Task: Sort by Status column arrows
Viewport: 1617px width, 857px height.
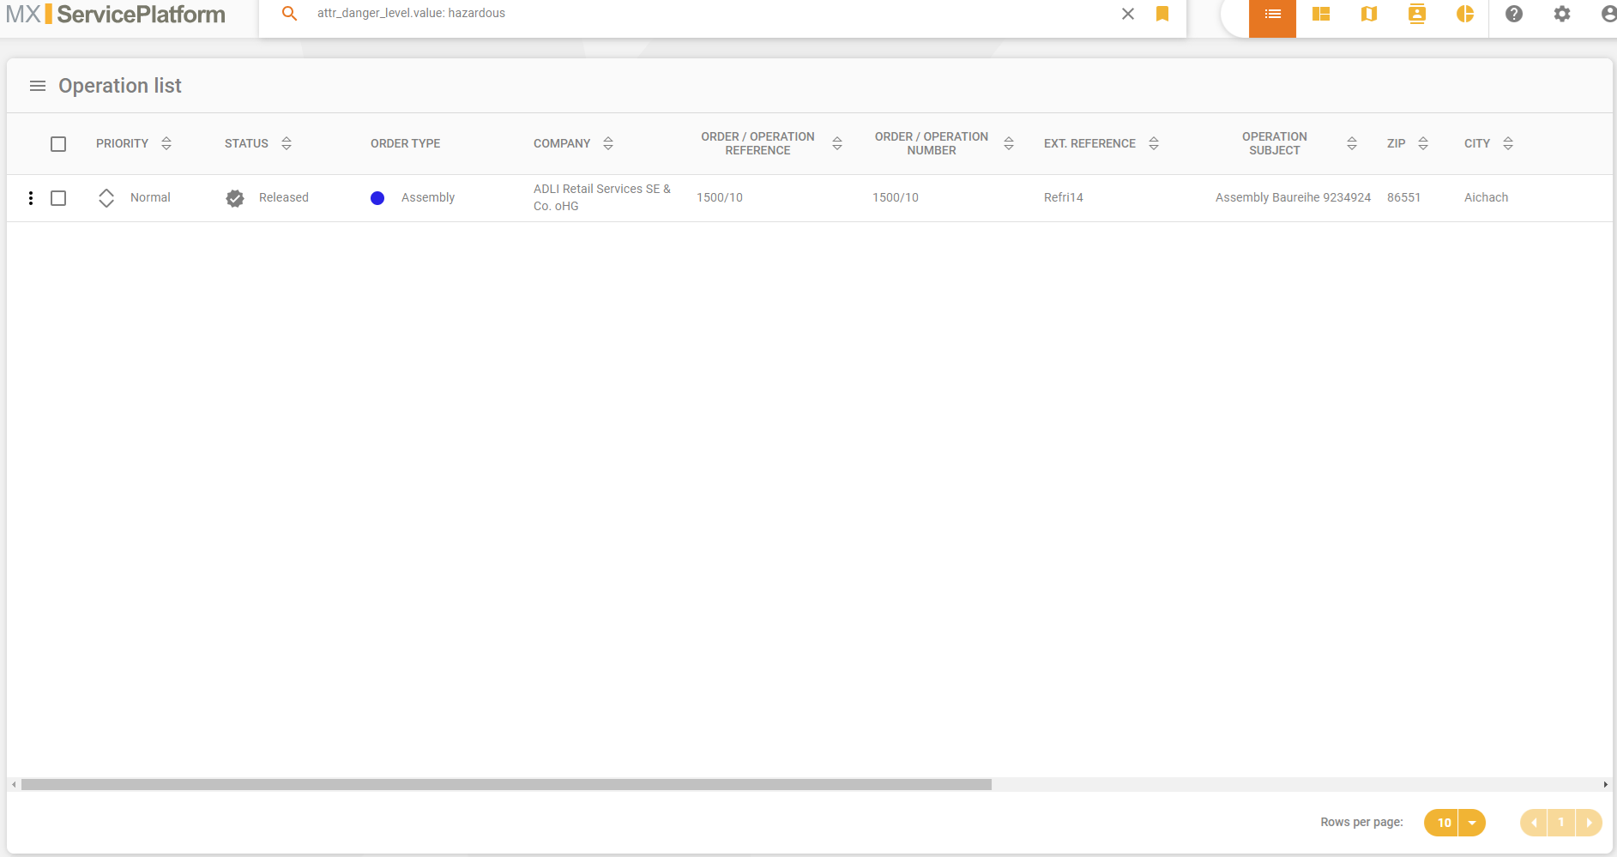Action: click(x=287, y=143)
